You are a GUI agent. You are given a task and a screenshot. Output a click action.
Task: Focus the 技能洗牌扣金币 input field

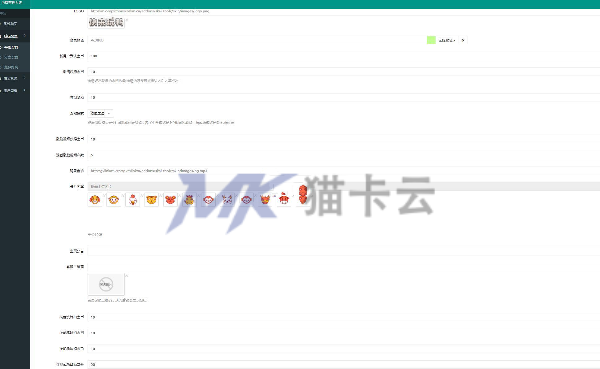[x=343, y=317]
